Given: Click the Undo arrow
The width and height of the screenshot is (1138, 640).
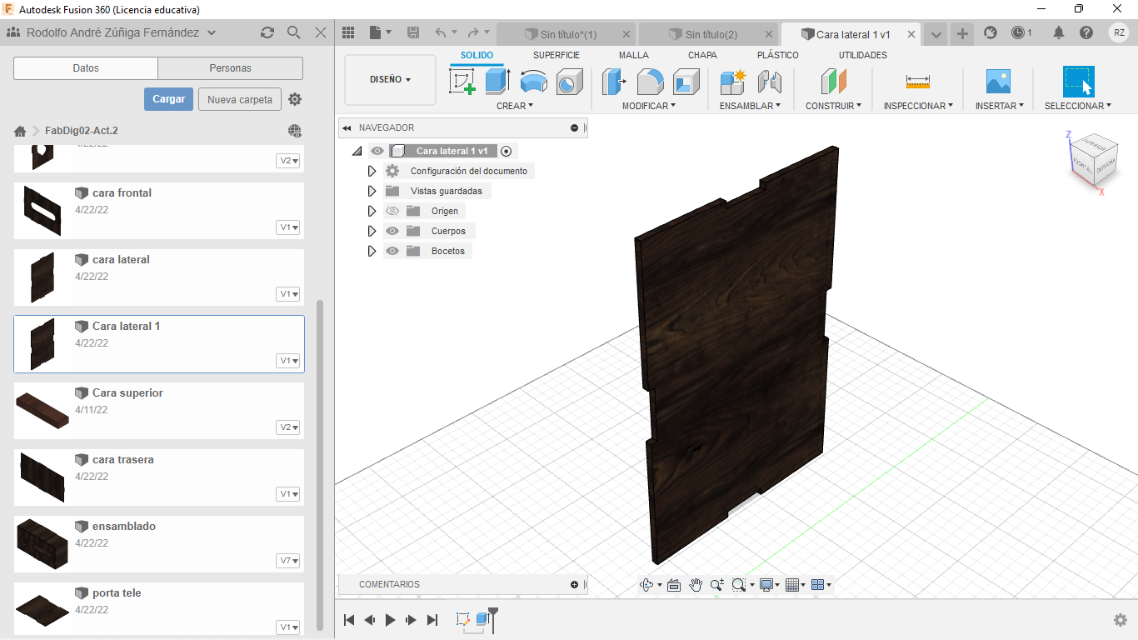Looking at the screenshot, I should (x=441, y=32).
